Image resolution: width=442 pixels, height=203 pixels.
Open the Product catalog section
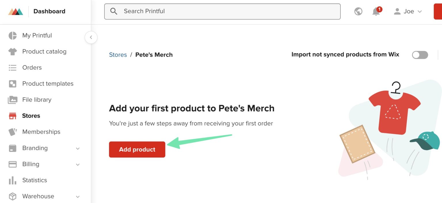(44, 51)
